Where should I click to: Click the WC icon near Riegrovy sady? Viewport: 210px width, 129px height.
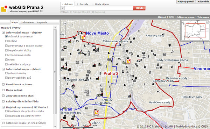point(163,34)
